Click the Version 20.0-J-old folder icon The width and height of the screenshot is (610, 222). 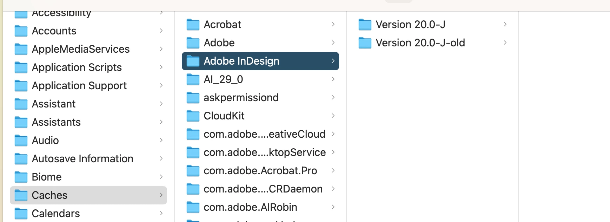[365, 43]
